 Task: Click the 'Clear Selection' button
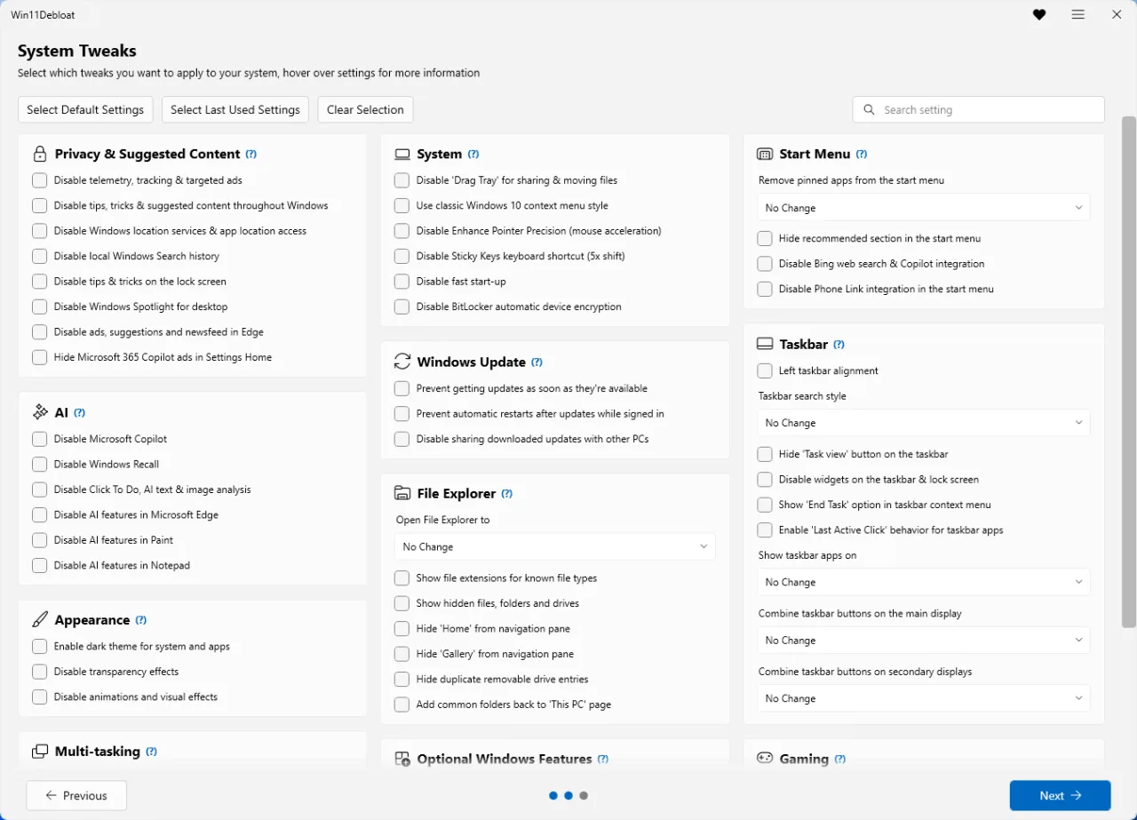(364, 109)
